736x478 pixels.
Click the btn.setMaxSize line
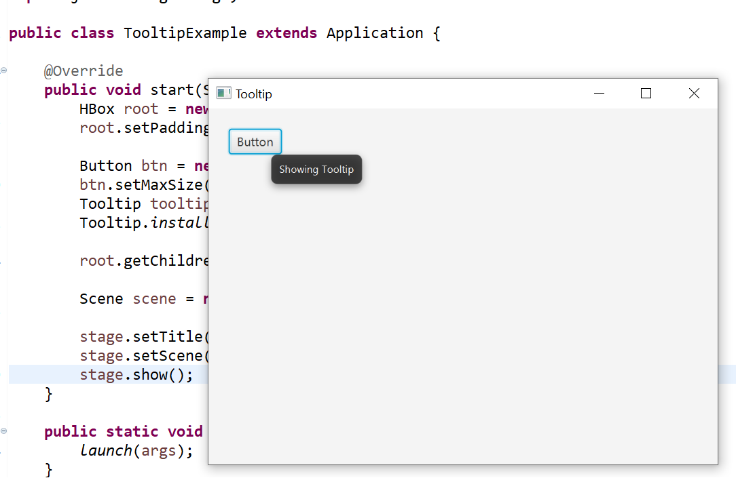coord(136,184)
